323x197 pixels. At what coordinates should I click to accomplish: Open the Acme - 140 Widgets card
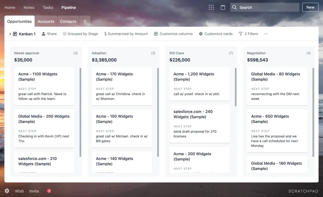pyautogui.click(x=122, y=162)
